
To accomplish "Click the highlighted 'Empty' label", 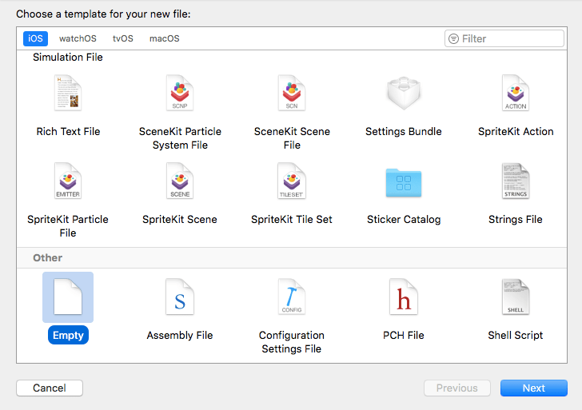I will (x=68, y=335).
